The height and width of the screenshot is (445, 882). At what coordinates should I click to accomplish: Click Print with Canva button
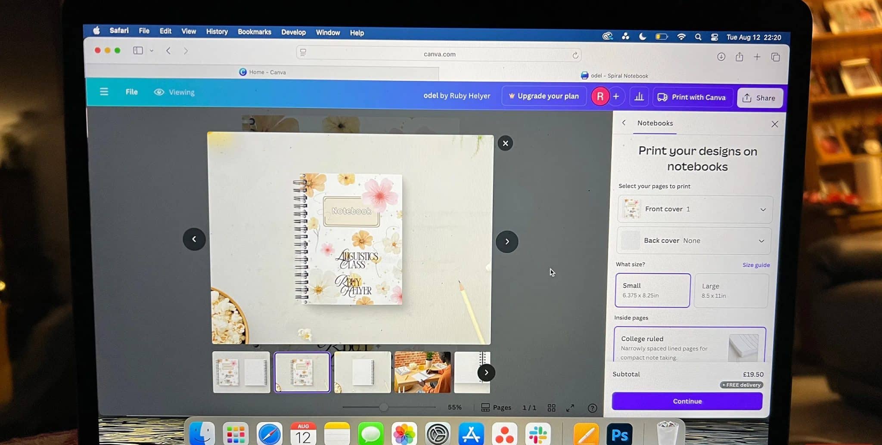click(692, 97)
